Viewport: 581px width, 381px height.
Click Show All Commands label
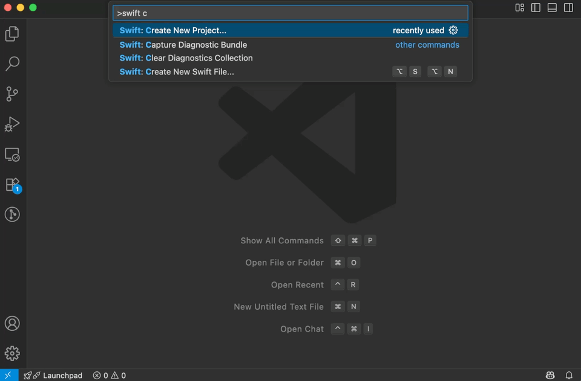pos(282,240)
